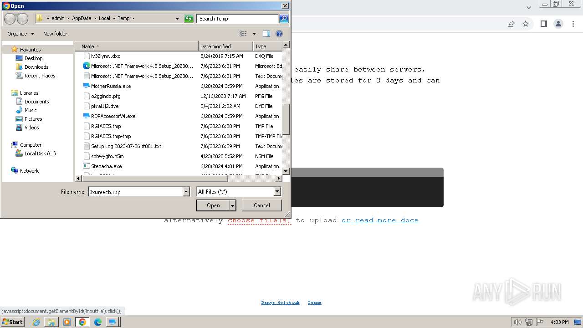Expand the AppData breadcrumb arrow

95,19
